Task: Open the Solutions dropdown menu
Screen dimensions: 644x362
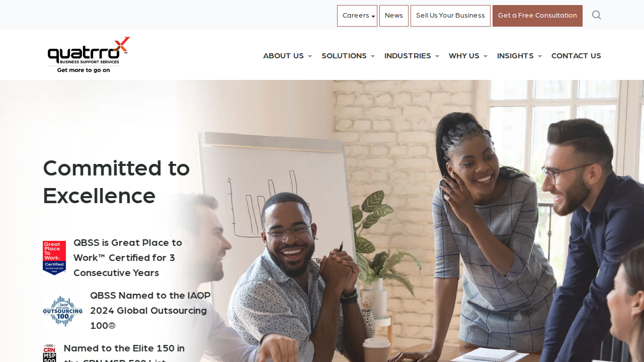Action: [x=348, y=56]
